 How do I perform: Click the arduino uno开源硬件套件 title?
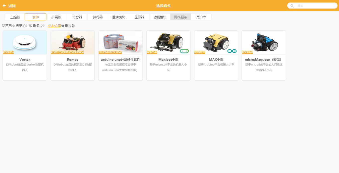coord(121,60)
